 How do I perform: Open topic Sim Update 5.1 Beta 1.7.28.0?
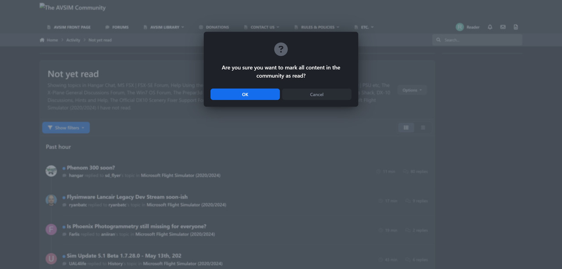(124, 256)
